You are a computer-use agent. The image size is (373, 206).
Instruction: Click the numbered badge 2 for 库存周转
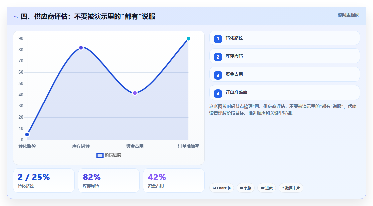tap(218, 57)
